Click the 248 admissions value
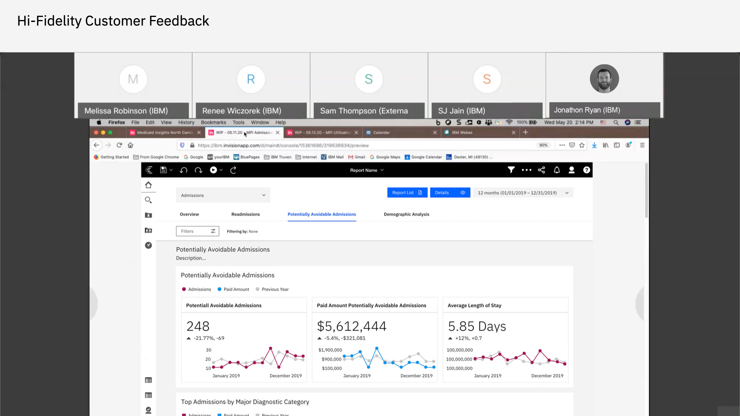 [198, 326]
